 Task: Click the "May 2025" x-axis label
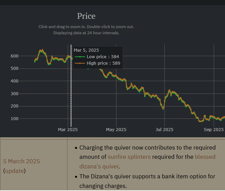[x=116, y=130]
